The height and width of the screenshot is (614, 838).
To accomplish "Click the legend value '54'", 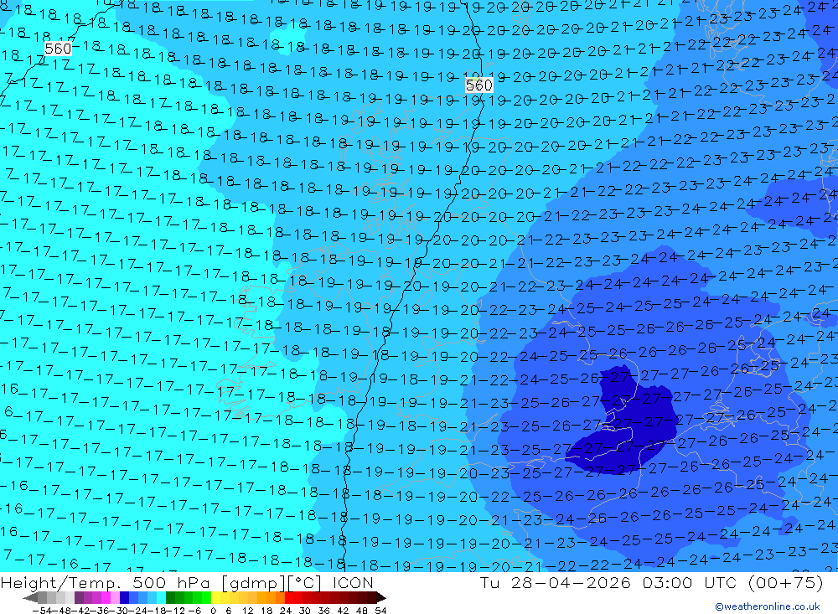I will (380, 611).
